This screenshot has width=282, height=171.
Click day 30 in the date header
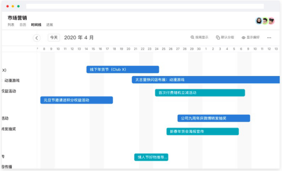point(199,49)
